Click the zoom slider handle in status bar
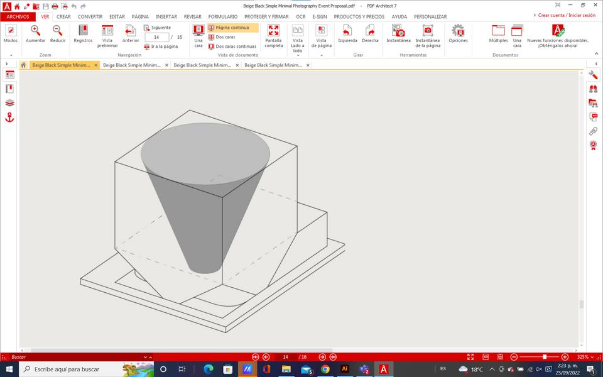The height and width of the screenshot is (377, 603). click(x=545, y=357)
